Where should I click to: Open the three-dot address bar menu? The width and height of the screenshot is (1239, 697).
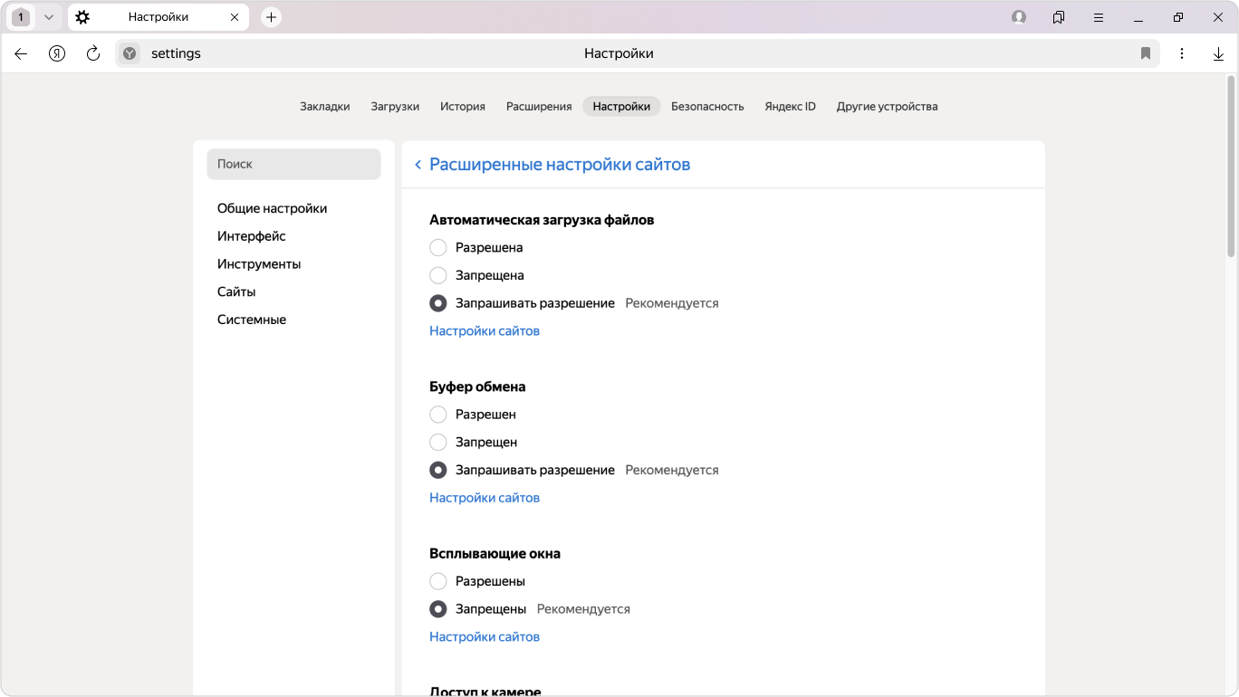(1182, 54)
